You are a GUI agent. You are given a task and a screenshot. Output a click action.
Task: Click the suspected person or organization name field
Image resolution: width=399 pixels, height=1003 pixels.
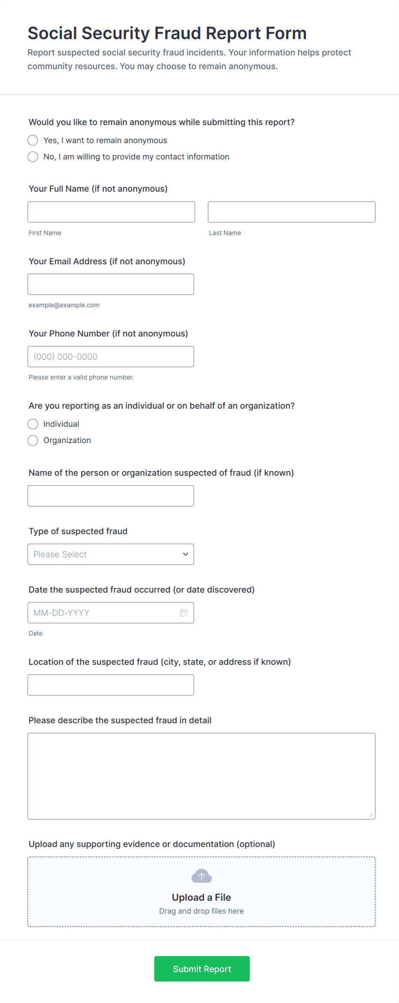(111, 496)
